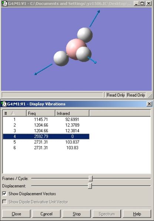Viewport: 154px width, 221px height.
Task: Click infrared value 103.837
Action: click(72, 142)
